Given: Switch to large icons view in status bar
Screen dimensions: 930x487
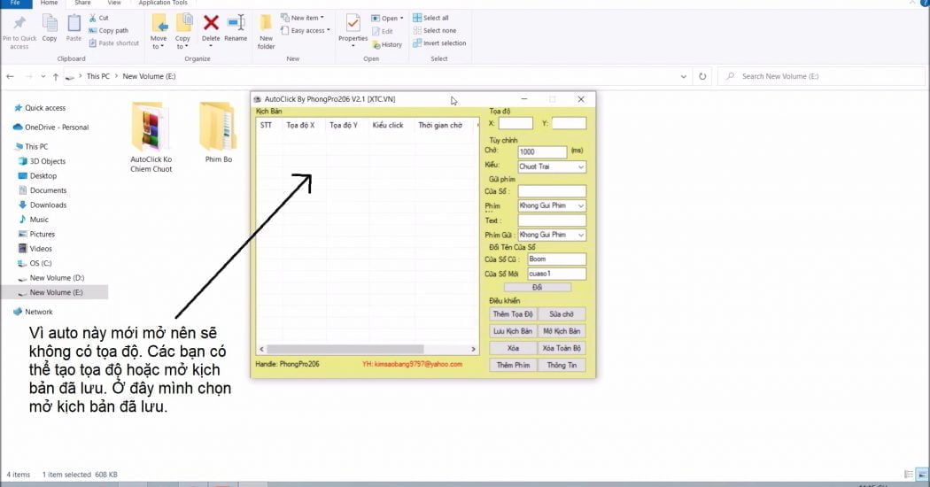Looking at the screenshot, I should (x=922, y=475).
